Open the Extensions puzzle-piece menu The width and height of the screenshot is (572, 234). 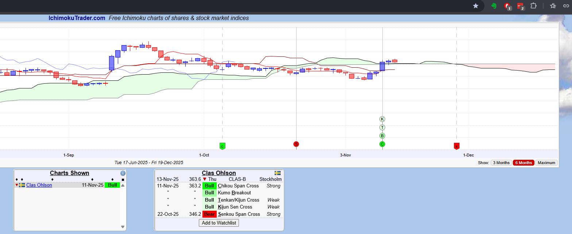[533, 6]
